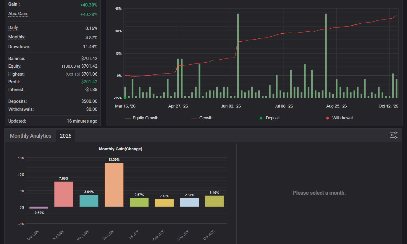Switch to the Monthly Analytics tab
Viewport: 407px width, 244px height.
30,136
